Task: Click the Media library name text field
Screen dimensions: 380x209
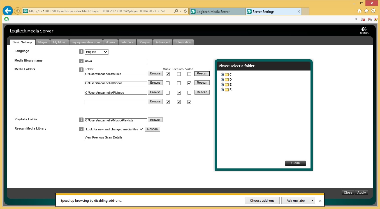Action: [116, 61]
